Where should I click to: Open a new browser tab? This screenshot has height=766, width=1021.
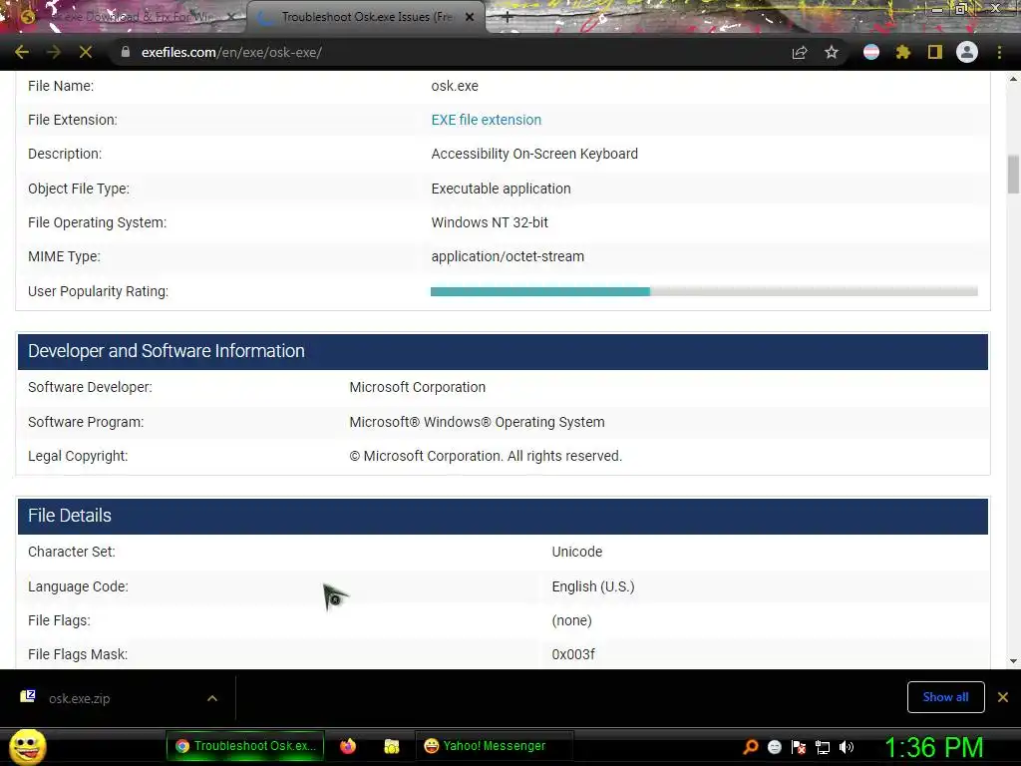pos(508,18)
